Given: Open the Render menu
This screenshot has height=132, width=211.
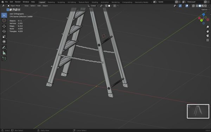Looking at the screenshot, I should [18, 2].
